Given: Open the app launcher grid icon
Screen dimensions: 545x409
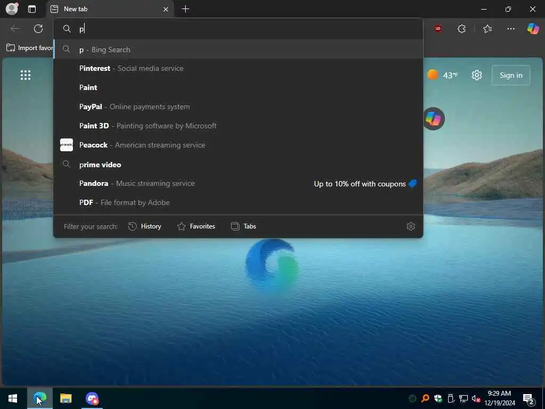Looking at the screenshot, I should coord(26,75).
